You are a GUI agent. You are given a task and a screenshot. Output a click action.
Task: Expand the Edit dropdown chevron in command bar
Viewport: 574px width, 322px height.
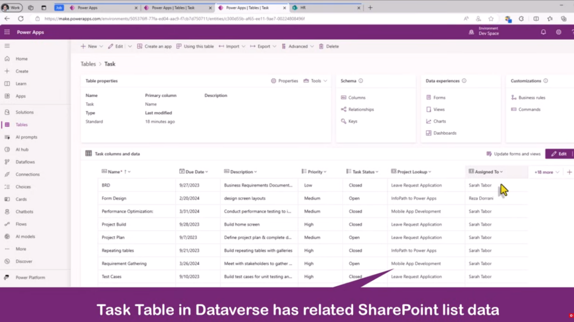130,47
